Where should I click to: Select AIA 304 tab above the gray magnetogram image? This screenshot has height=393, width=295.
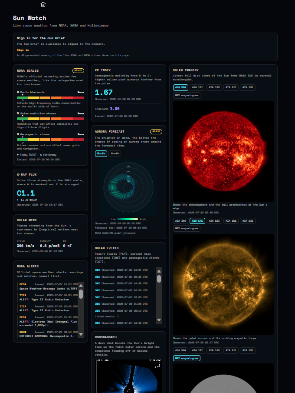[180, 350]
